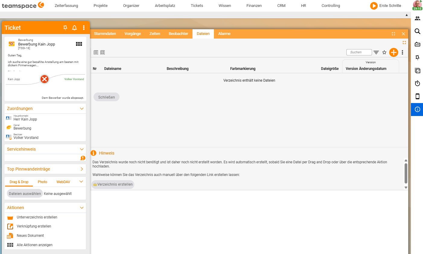423x254 pixels.
Task: Click Verzeichnis erstellen button
Action: click(113, 184)
